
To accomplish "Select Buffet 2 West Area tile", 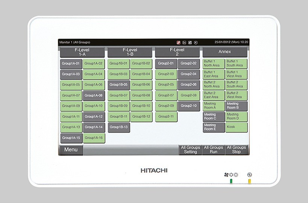I will point(236,95).
